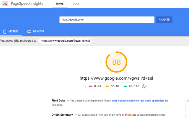The height and width of the screenshot is (118, 189).
Task: Open 'does not have sufficient real-world speed data' link
Action: (138, 101)
